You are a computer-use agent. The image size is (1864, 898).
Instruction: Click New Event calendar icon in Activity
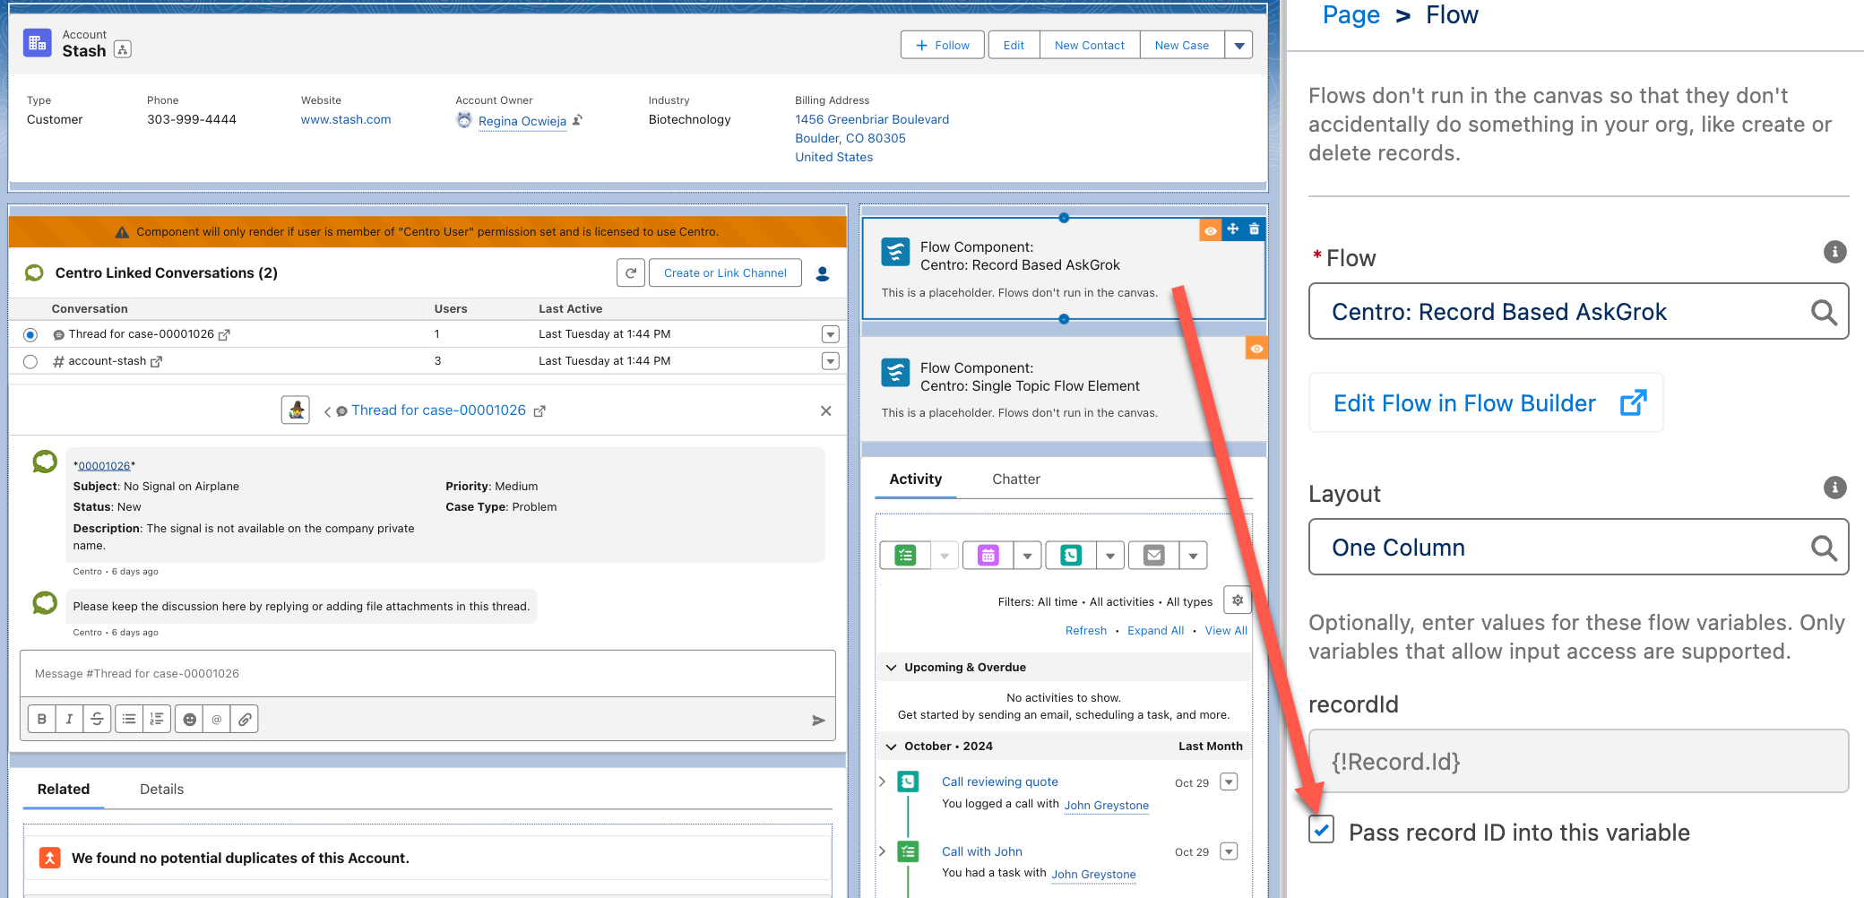coord(988,556)
